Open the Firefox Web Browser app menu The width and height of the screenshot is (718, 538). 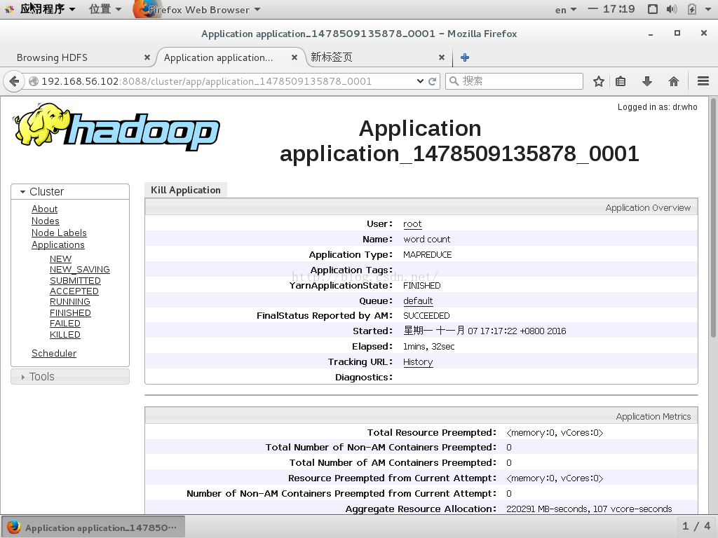pyautogui.click(x=197, y=10)
